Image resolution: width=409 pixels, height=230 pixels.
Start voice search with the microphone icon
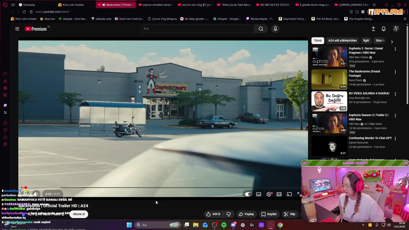coord(275,29)
